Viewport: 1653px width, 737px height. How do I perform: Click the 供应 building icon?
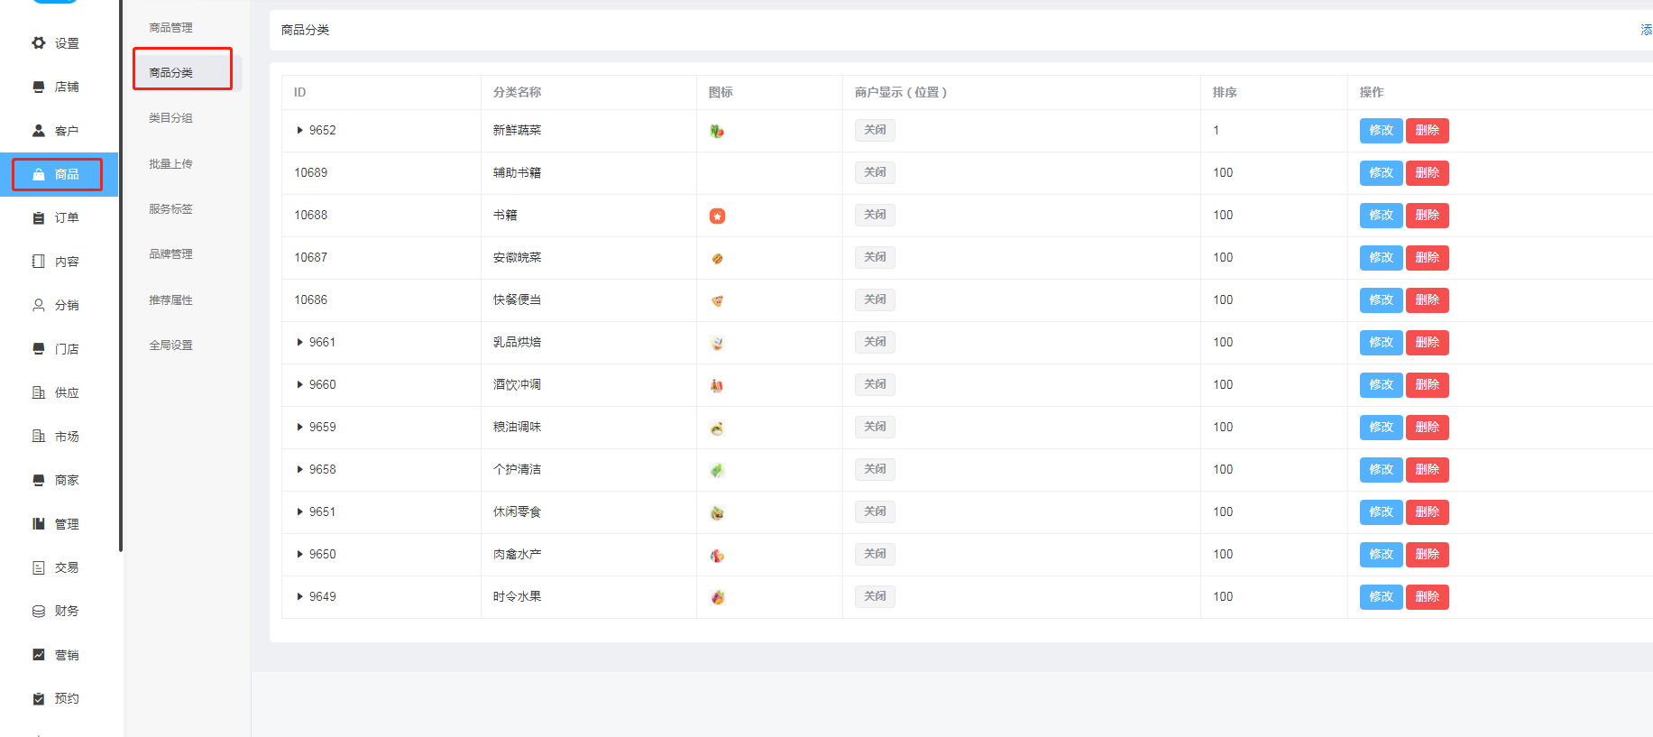(x=39, y=392)
